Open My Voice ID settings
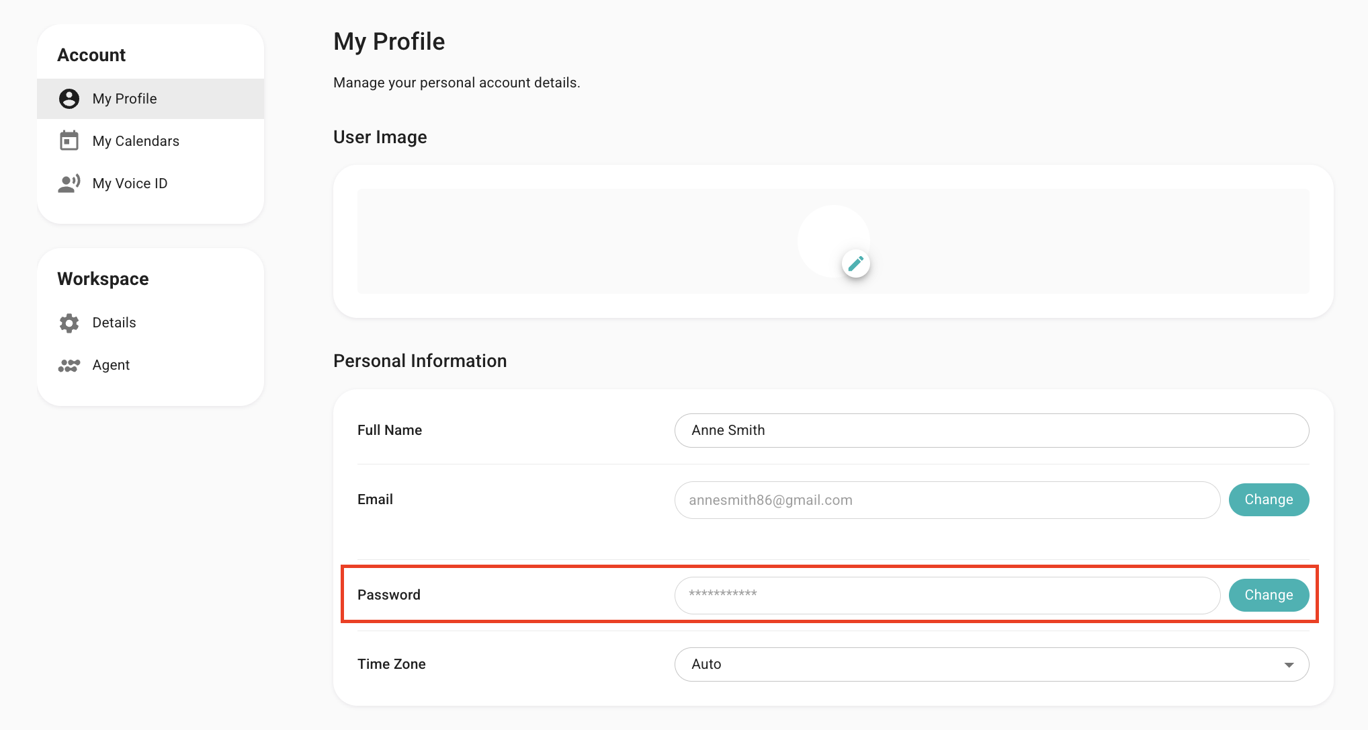The image size is (1368, 730). [x=151, y=184]
